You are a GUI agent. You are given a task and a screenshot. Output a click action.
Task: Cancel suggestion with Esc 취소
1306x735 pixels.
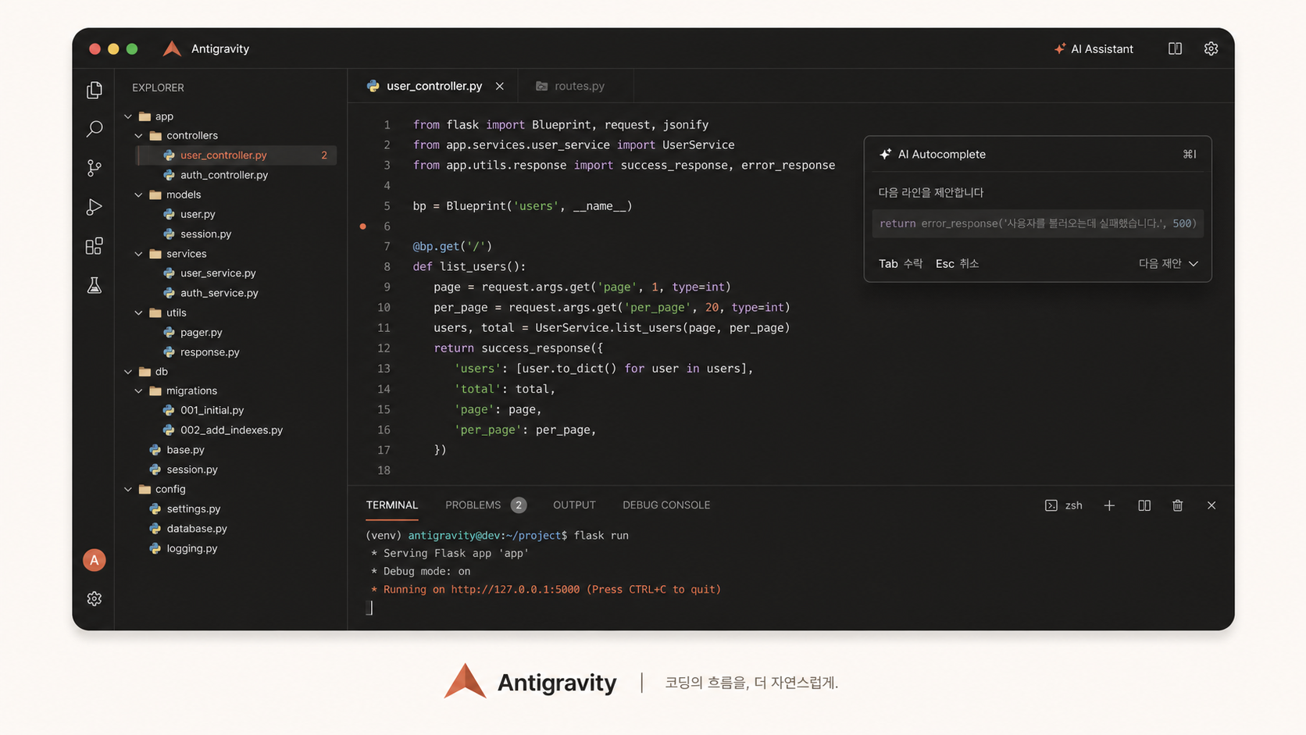(957, 263)
